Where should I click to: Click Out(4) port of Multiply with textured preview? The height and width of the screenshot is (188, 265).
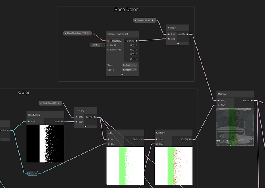[x=252, y=101]
